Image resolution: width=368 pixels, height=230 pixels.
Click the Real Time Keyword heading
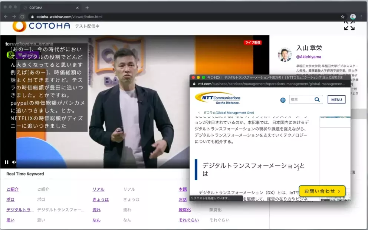click(x=25, y=174)
